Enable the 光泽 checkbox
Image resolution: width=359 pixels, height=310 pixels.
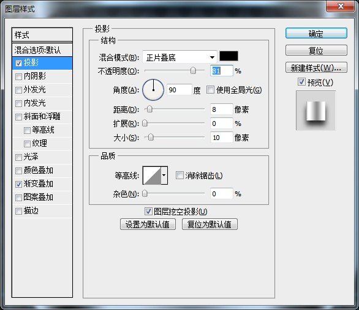(18, 157)
